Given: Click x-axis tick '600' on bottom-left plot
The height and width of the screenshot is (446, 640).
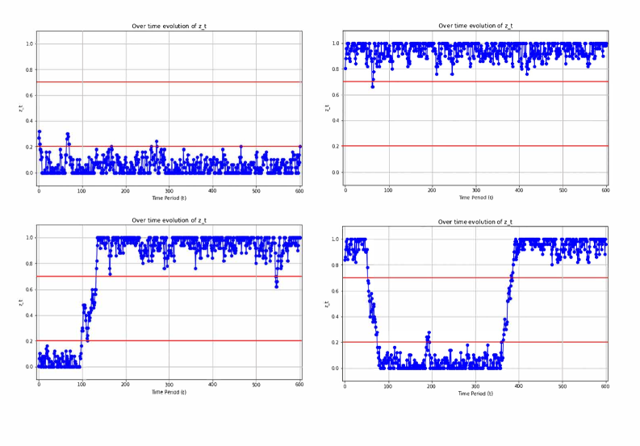Looking at the screenshot, I should [x=299, y=385].
